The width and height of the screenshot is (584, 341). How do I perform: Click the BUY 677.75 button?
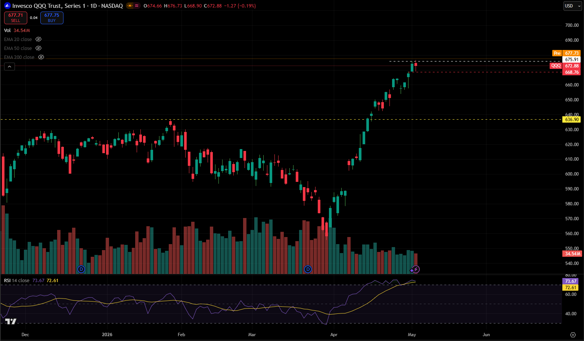pyautogui.click(x=52, y=18)
